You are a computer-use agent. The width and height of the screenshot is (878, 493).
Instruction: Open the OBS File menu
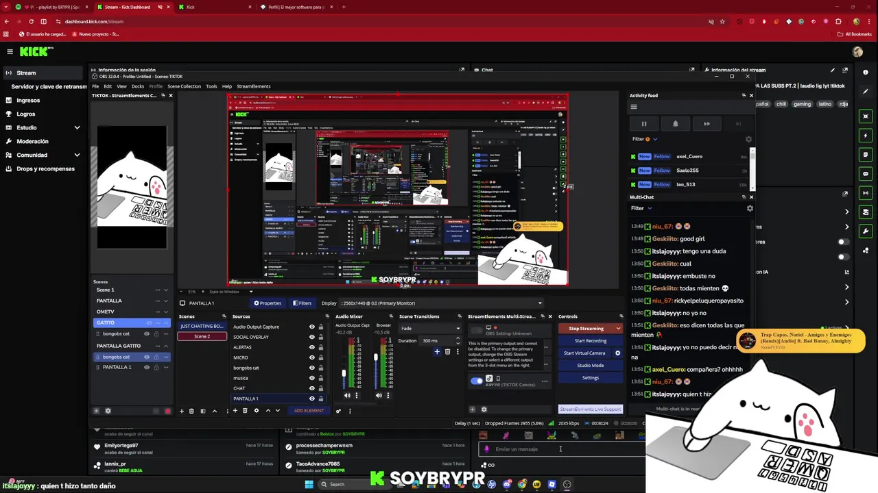(95, 86)
